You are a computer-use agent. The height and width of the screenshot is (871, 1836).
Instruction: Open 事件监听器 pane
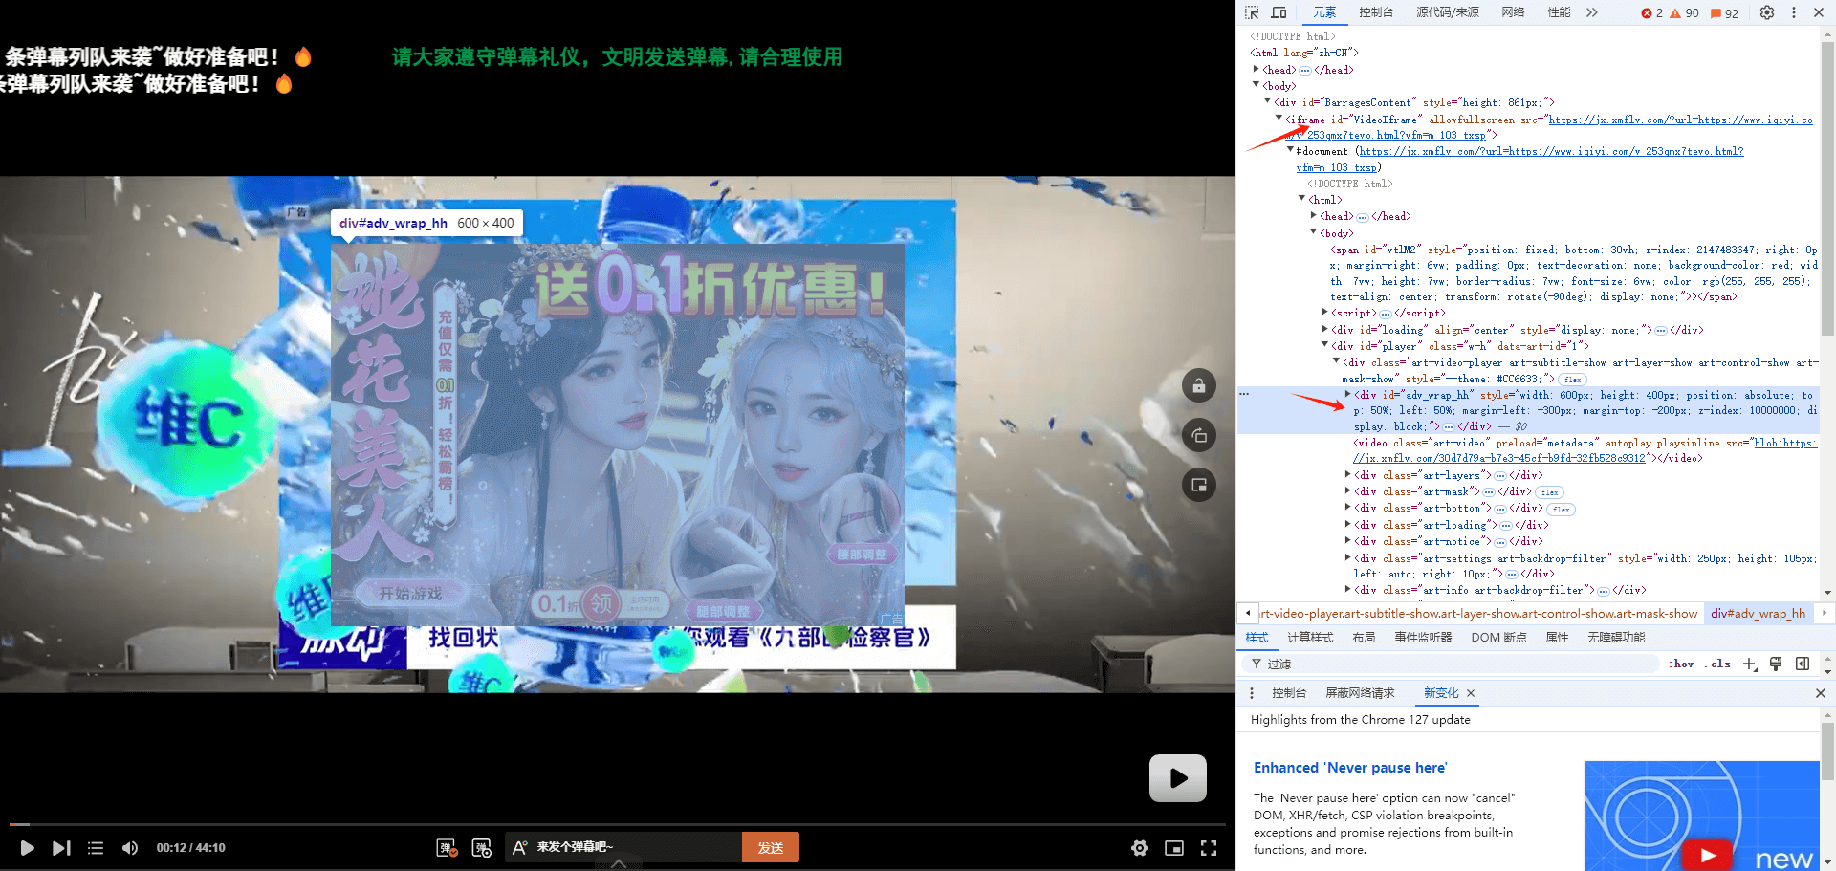point(1423,638)
